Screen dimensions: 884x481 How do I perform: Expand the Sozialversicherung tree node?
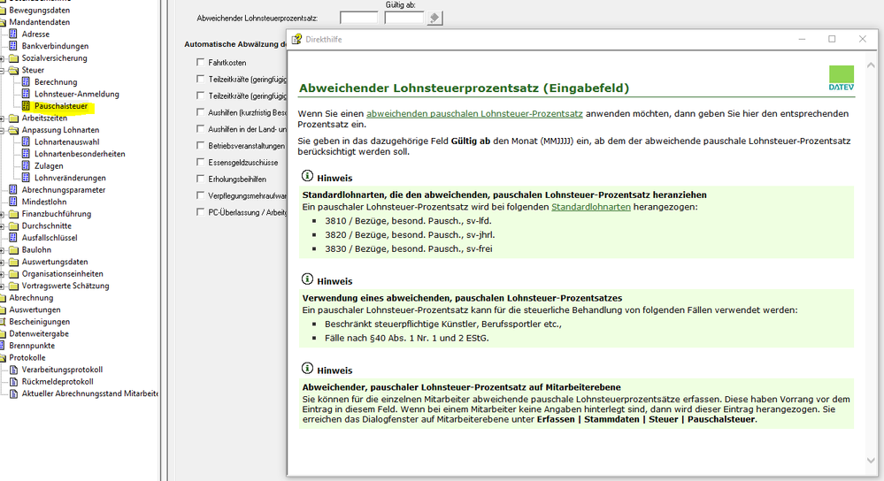[3, 58]
